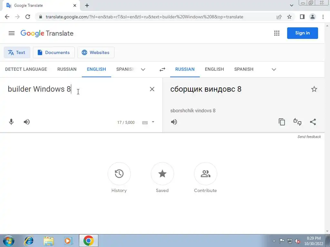
Task: Switch to Text translation mode
Action: 17,52
